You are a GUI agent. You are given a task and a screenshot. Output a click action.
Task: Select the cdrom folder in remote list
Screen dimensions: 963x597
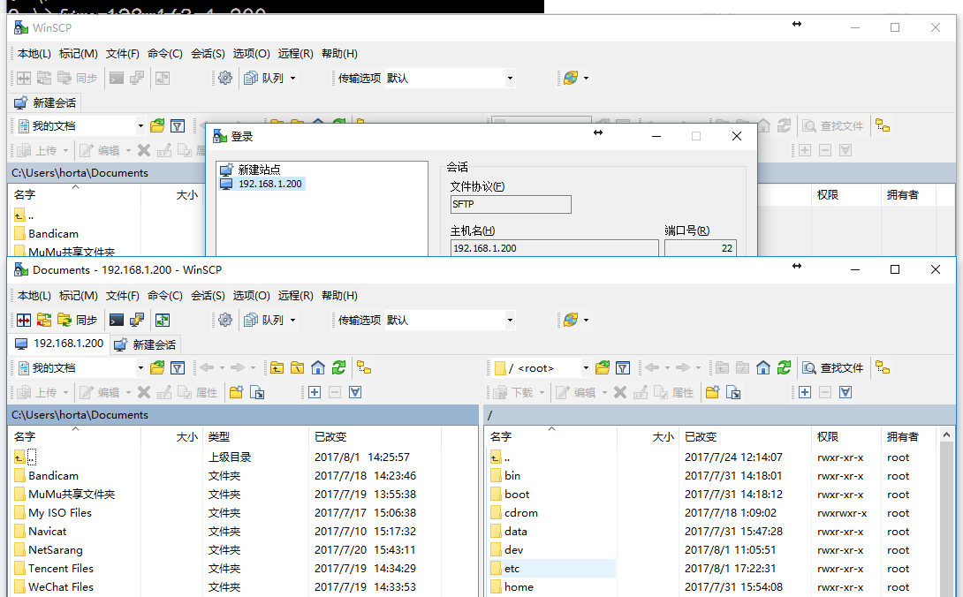pyautogui.click(x=520, y=513)
